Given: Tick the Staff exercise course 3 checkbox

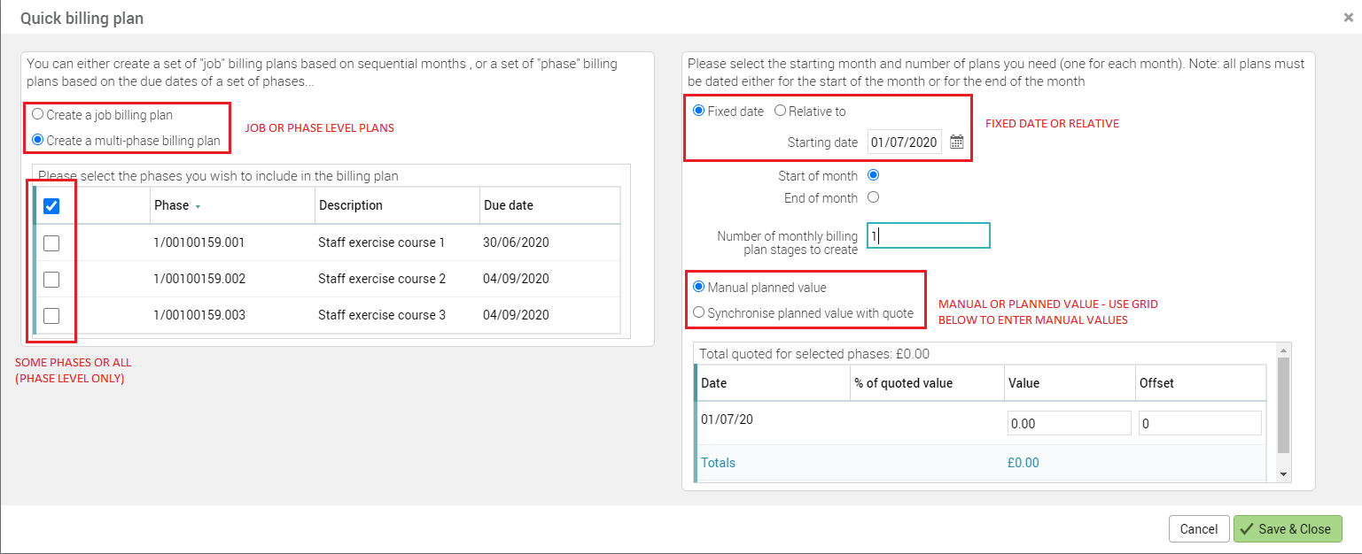Looking at the screenshot, I should click(x=51, y=316).
